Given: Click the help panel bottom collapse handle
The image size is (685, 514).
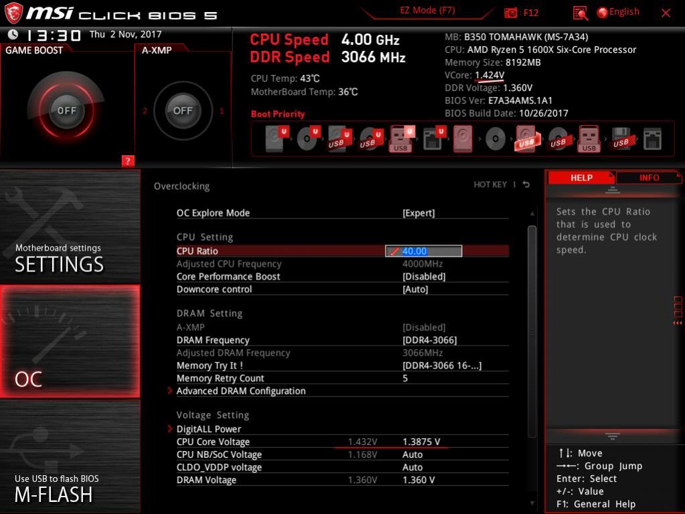Looking at the screenshot, I should pos(613,436).
